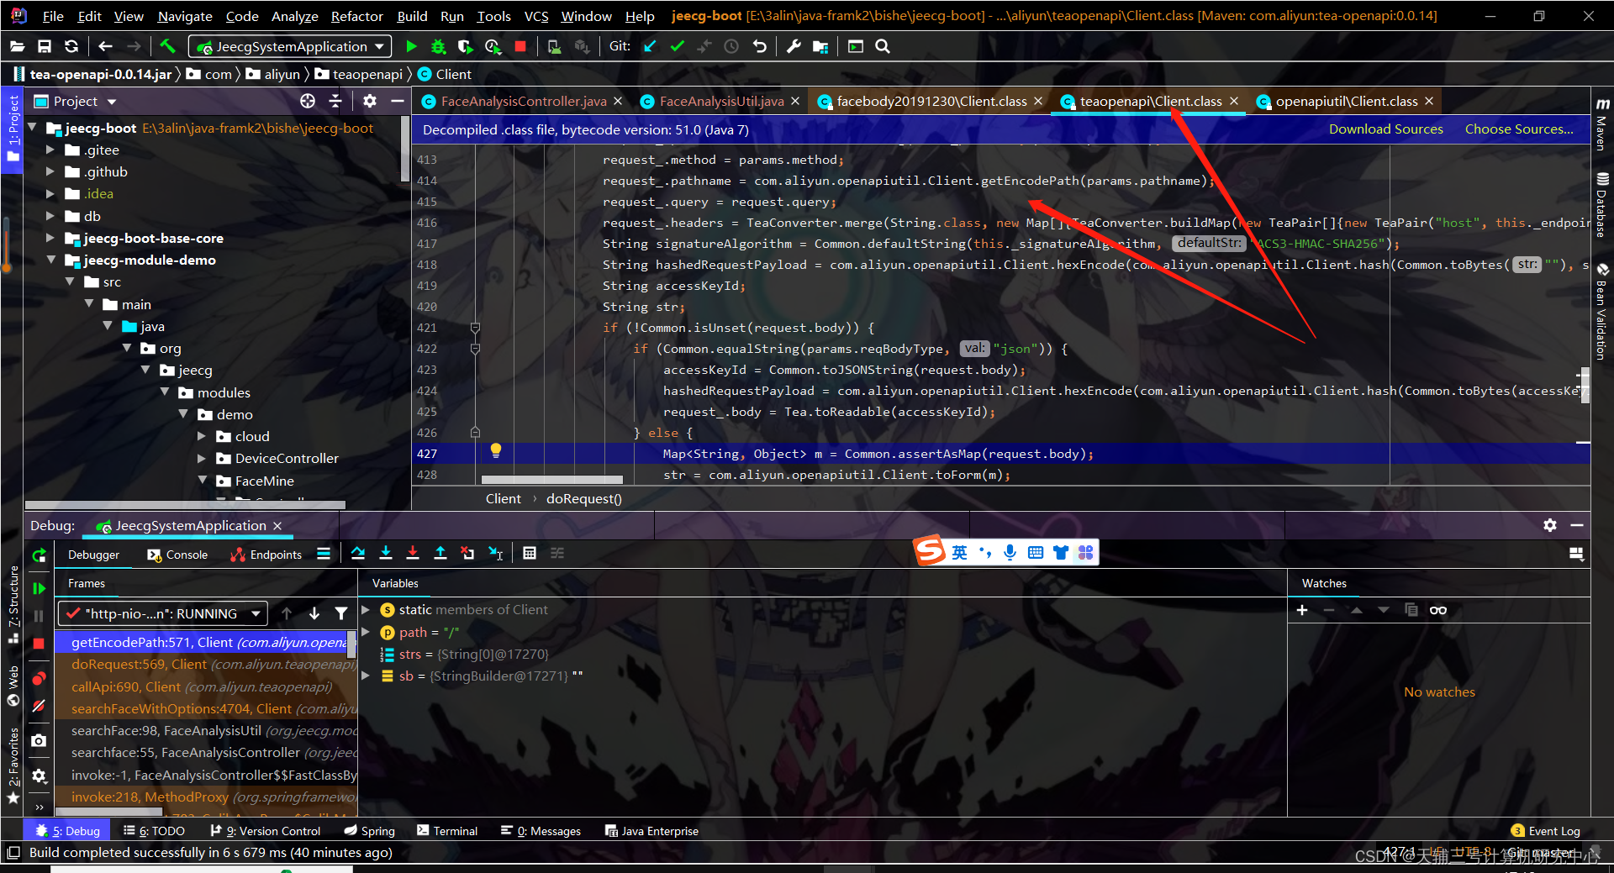Stop the running application with red square icon

520,46
